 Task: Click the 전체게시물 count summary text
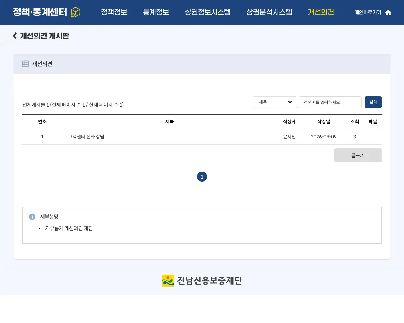coord(73,105)
